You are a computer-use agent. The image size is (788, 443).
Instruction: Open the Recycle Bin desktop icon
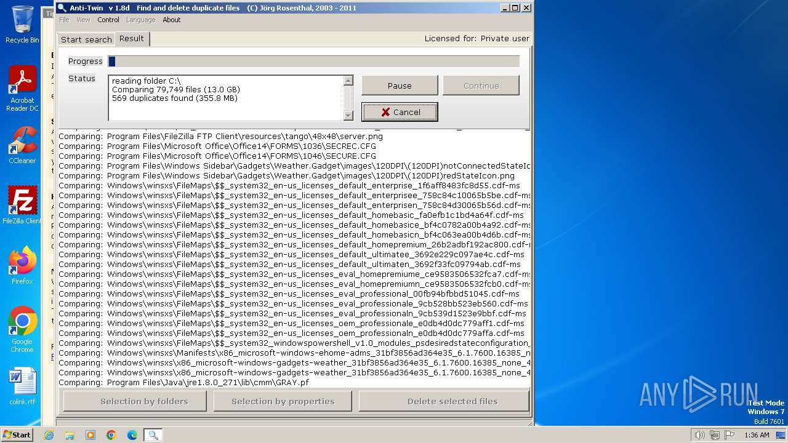click(22, 25)
